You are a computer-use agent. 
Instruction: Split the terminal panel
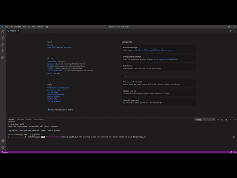222,119
